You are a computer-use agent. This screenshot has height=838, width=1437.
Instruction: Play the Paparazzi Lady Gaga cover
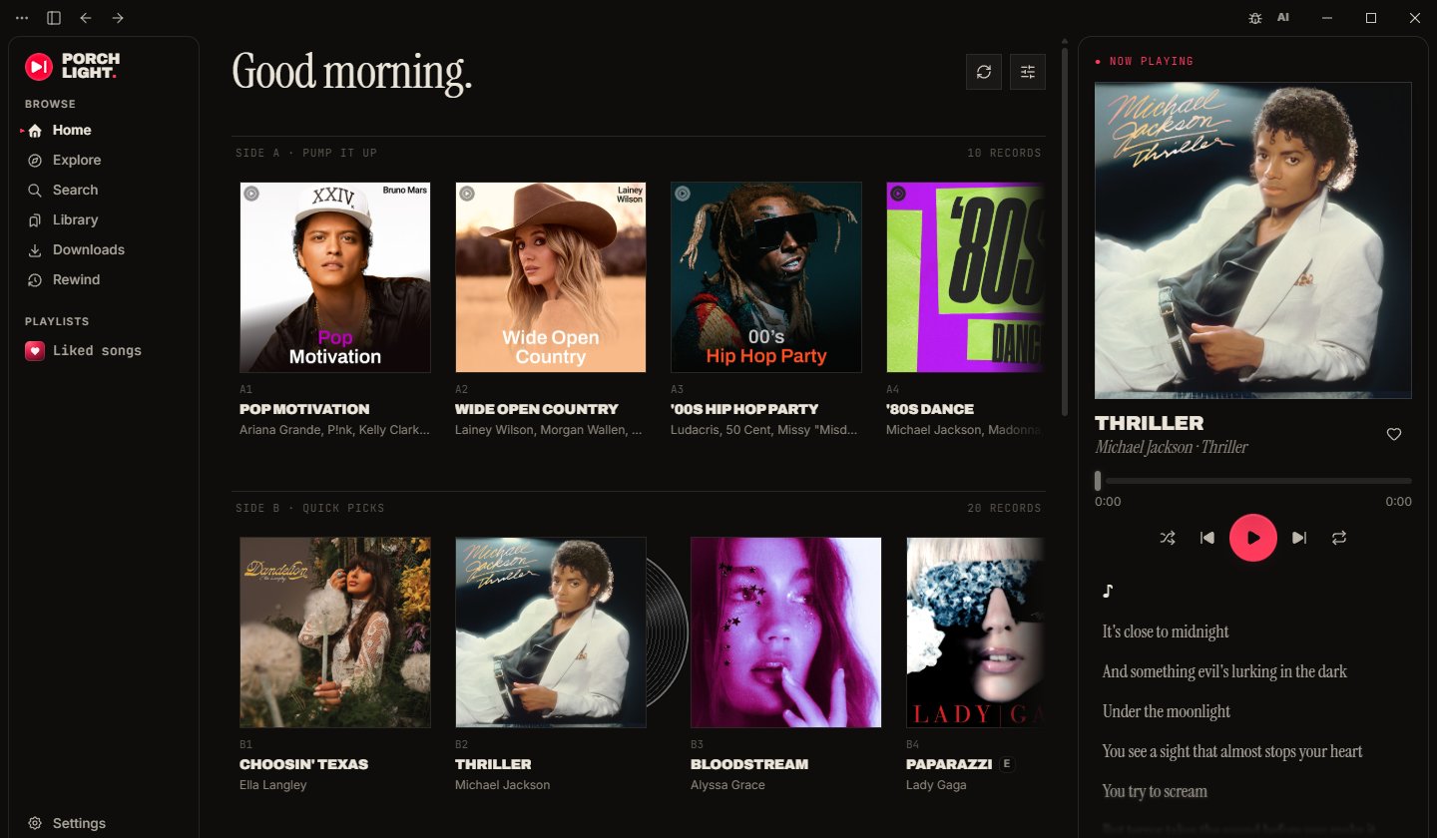pyautogui.click(x=976, y=632)
